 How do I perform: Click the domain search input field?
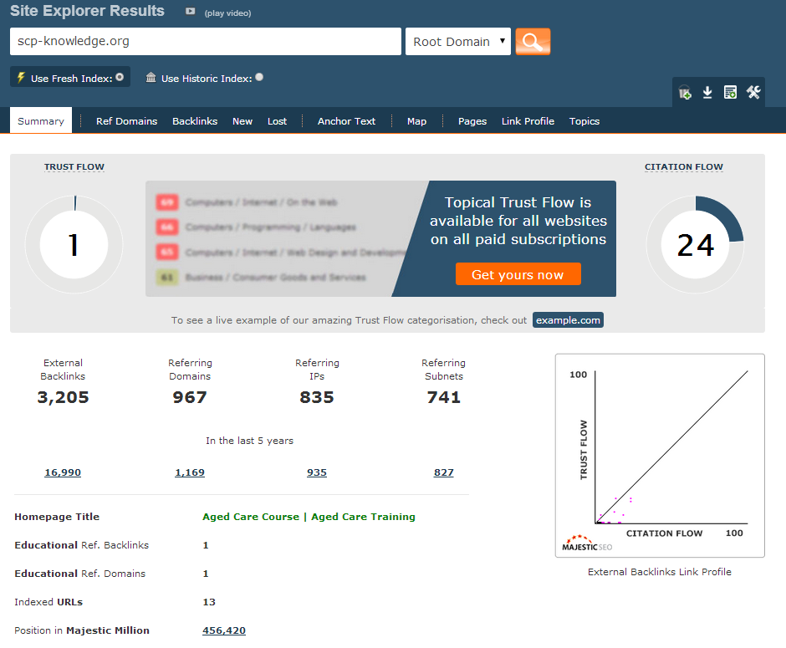[206, 42]
